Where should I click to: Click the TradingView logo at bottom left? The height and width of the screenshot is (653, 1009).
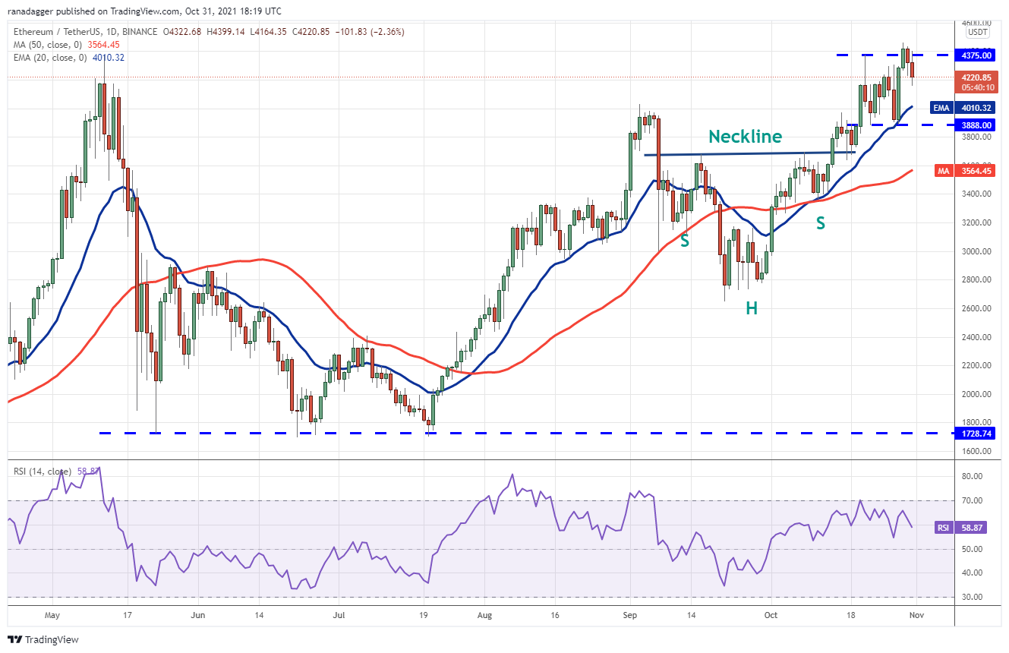click(x=43, y=639)
